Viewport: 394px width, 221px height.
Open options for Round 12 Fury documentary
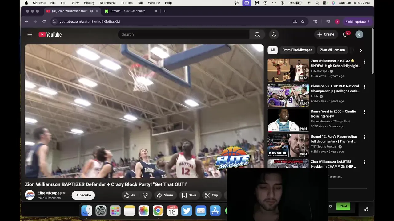(364, 137)
